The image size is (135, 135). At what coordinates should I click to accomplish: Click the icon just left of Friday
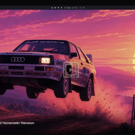click(61, 8)
